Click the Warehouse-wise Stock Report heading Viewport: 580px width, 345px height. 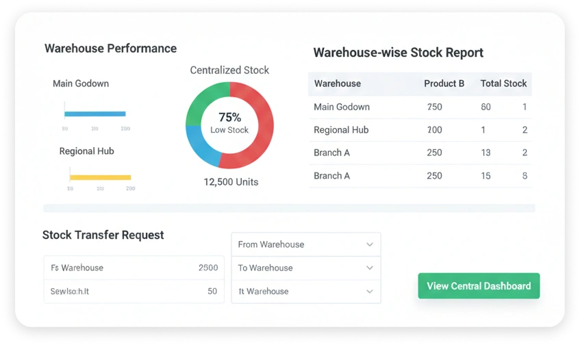click(x=399, y=53)
